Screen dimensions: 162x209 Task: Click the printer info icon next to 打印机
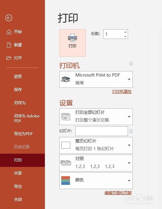(131, 63)
